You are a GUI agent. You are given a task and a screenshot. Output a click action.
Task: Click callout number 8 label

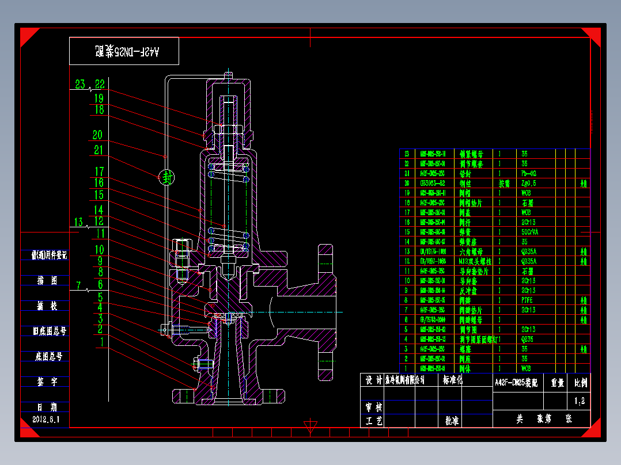click(101, 272)
